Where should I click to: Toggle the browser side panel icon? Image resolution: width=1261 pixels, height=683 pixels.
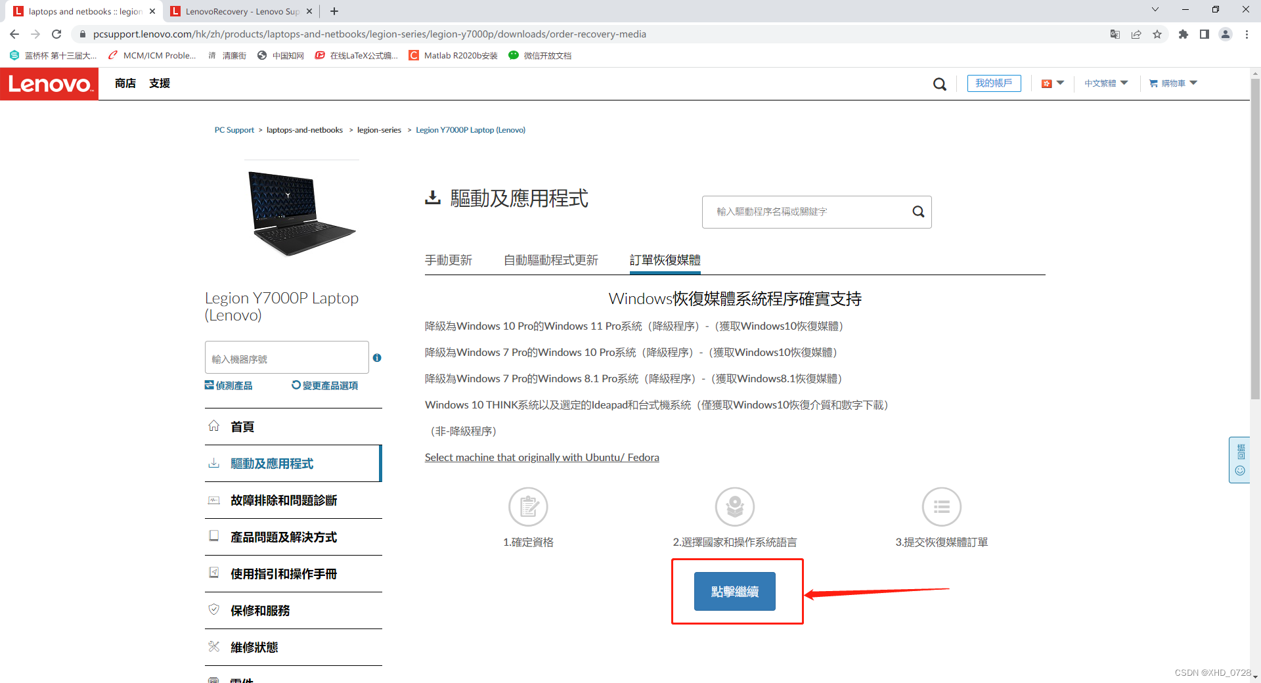coord(1205,34)
